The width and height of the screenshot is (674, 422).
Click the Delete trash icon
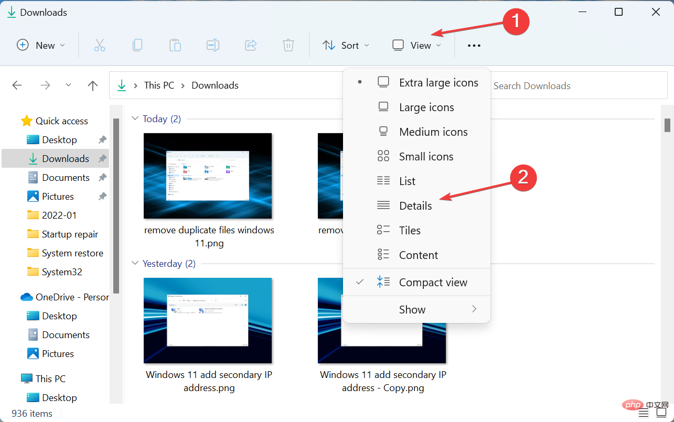click(x=288, y=46)
